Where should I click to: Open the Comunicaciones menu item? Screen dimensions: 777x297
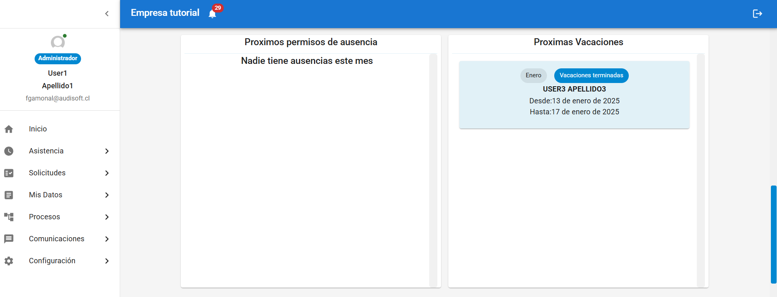tap(57, 239)
